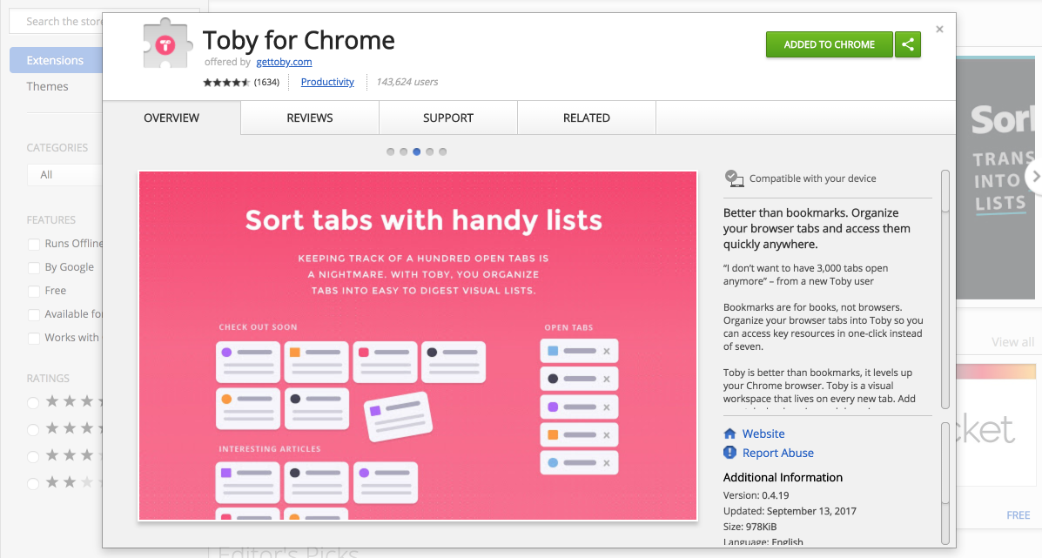This screenshot has height=558, width=1042.
Task: Select Extensions in the store sidebar
Action: pyautogui.click(x=57, y=60)
